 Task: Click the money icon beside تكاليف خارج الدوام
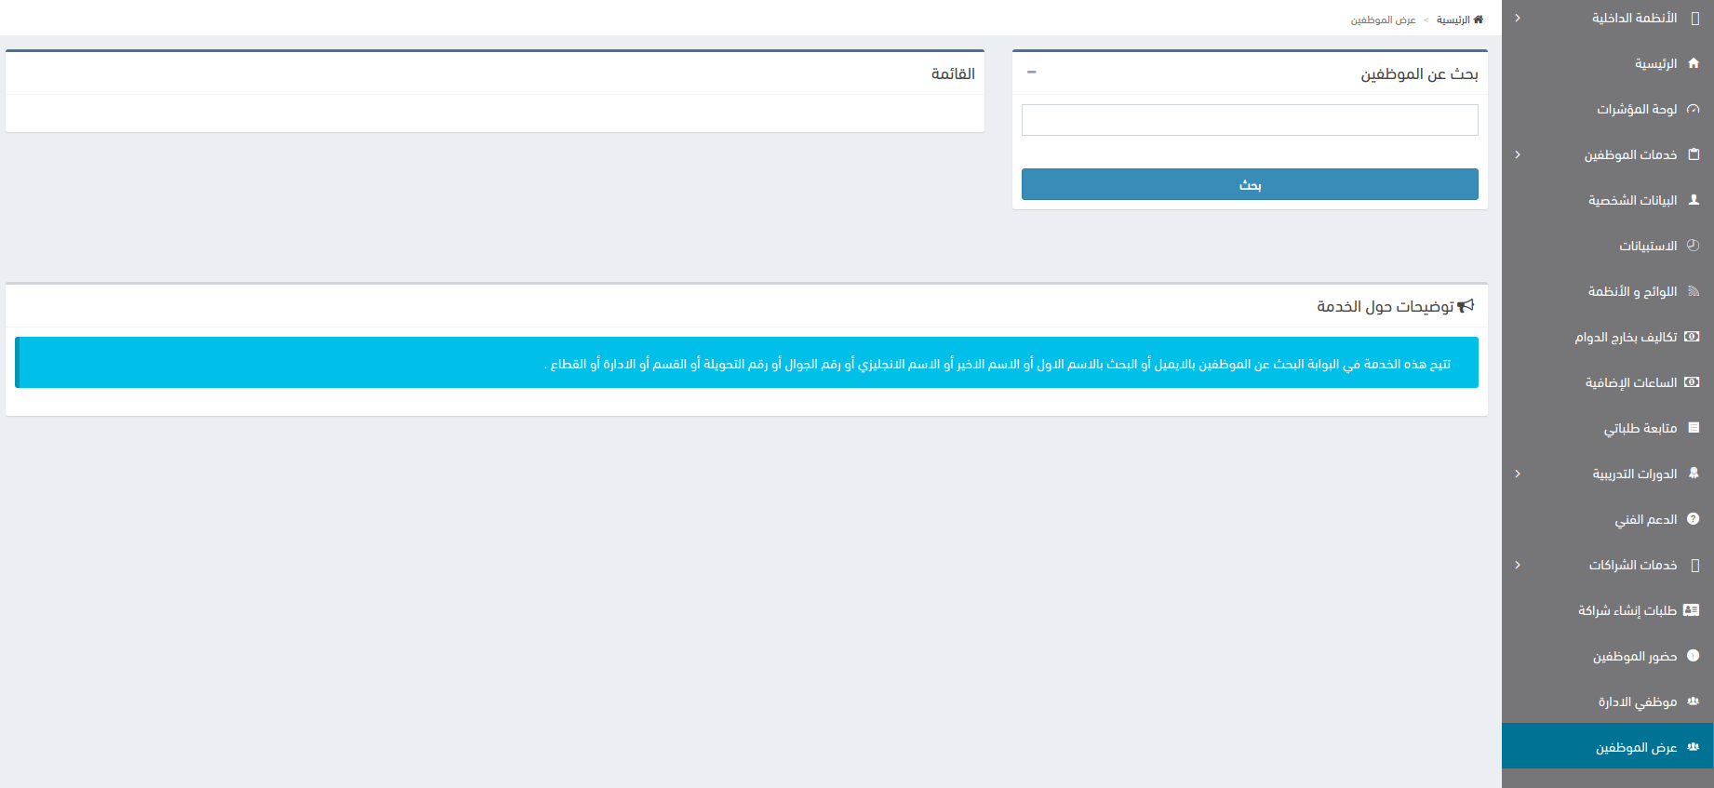1692,337
